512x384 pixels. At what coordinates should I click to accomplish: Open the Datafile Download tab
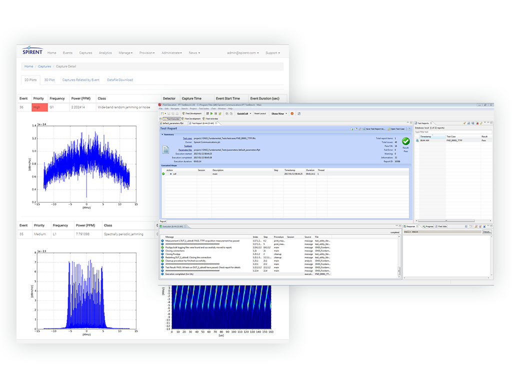(120, 80)
